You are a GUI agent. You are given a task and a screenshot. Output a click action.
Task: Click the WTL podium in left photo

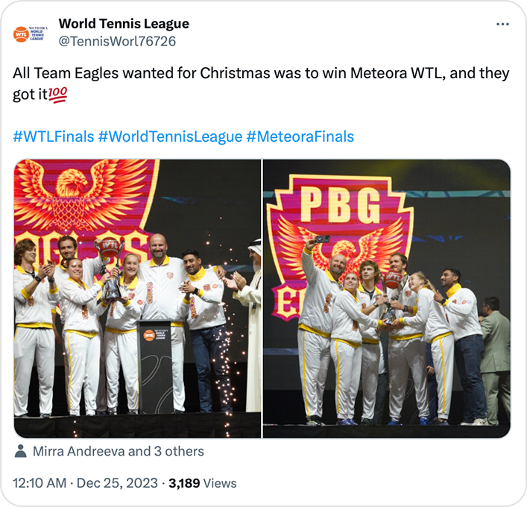[155, 366]
